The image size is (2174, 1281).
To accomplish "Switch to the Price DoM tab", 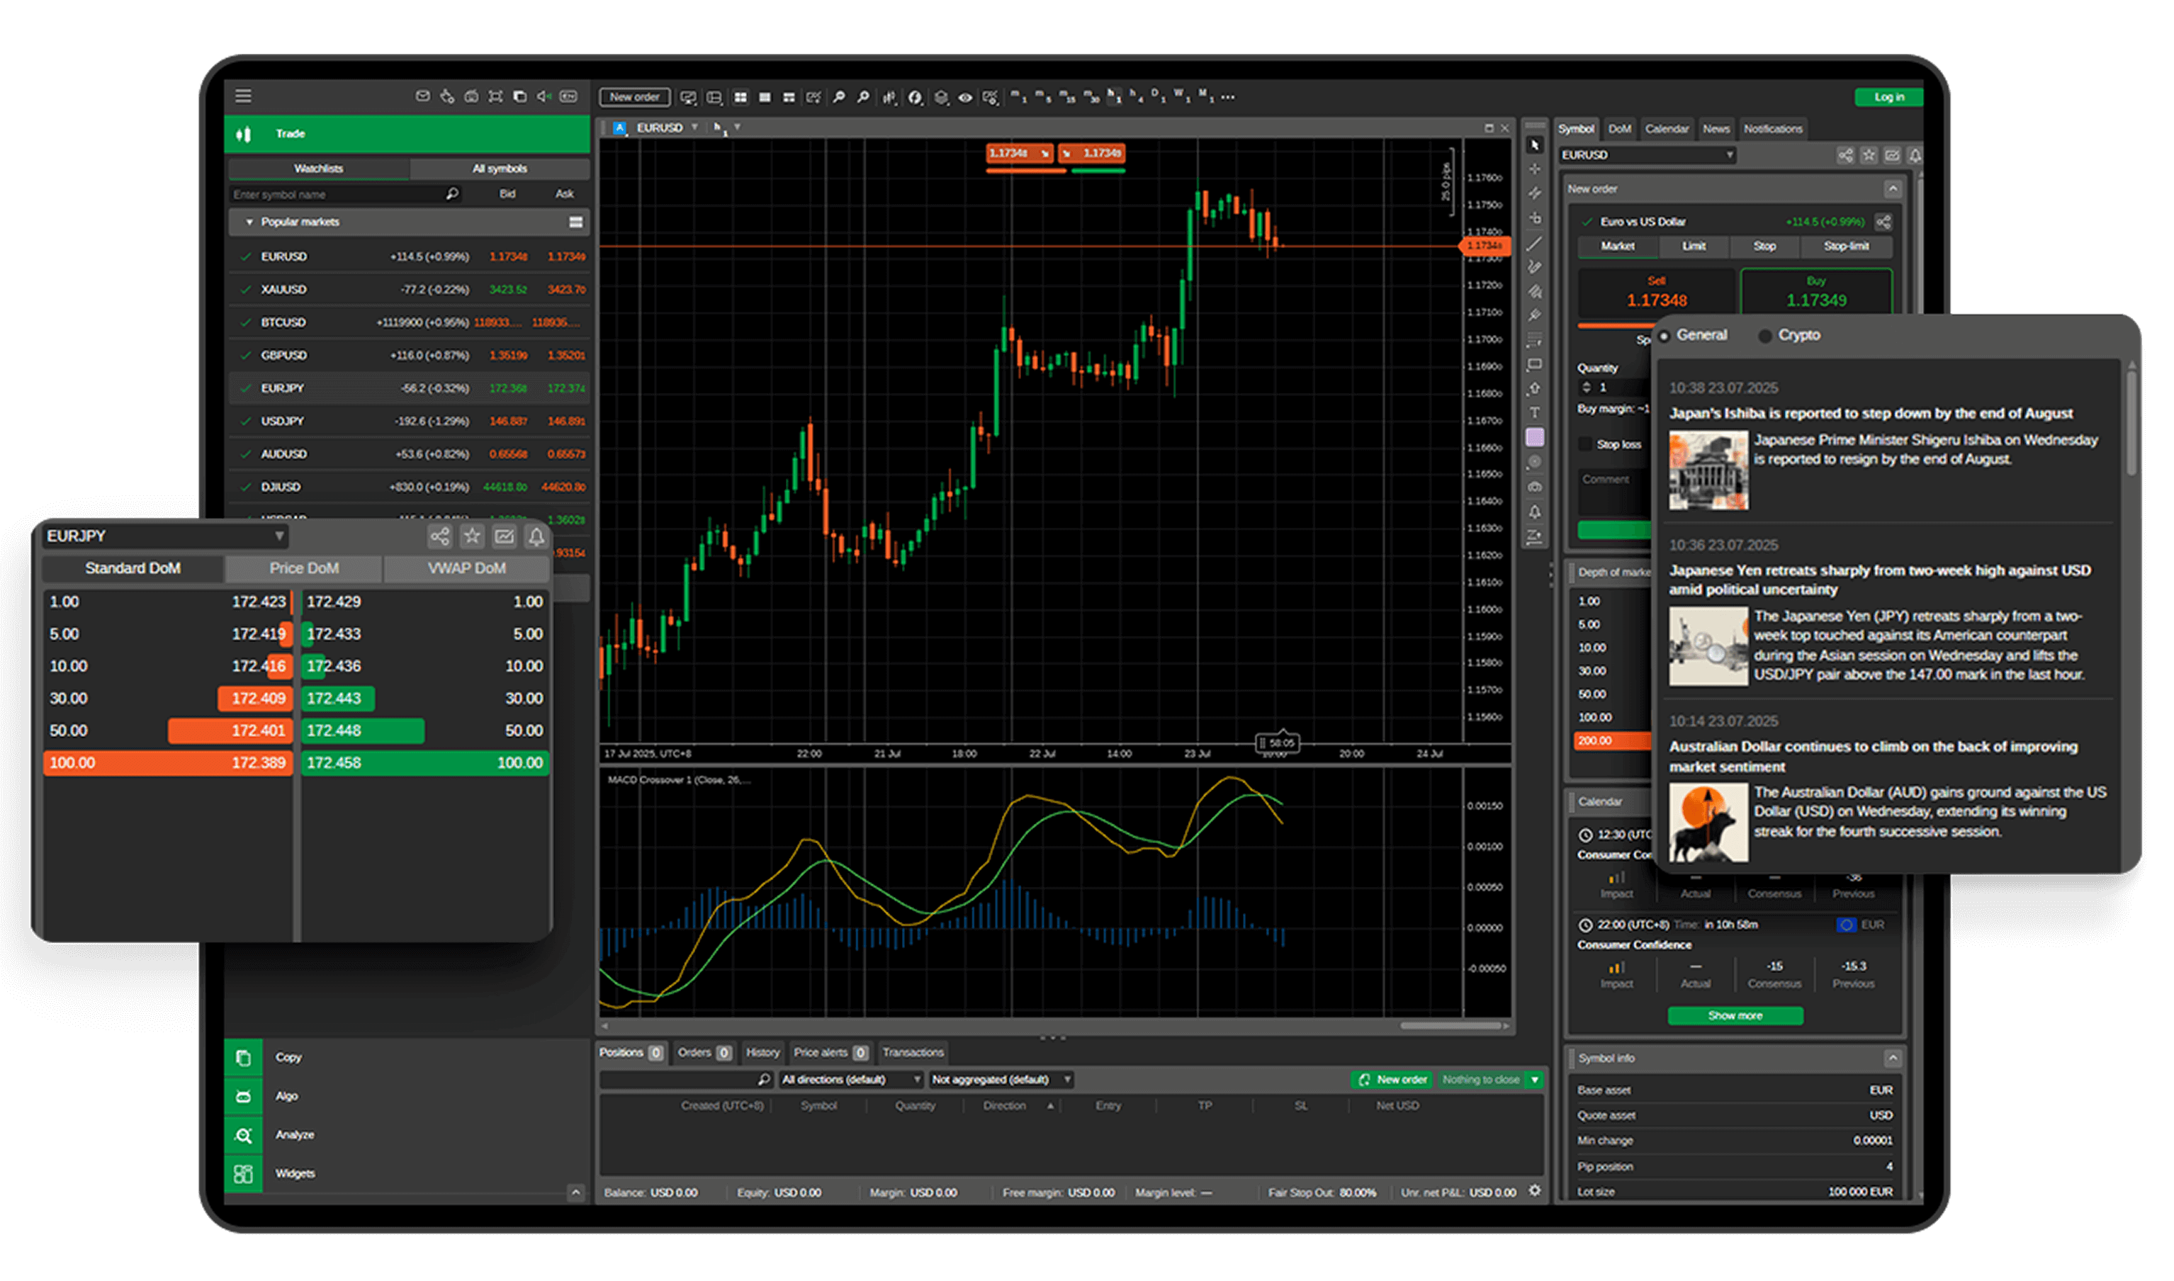I will [x=304, y=568].
